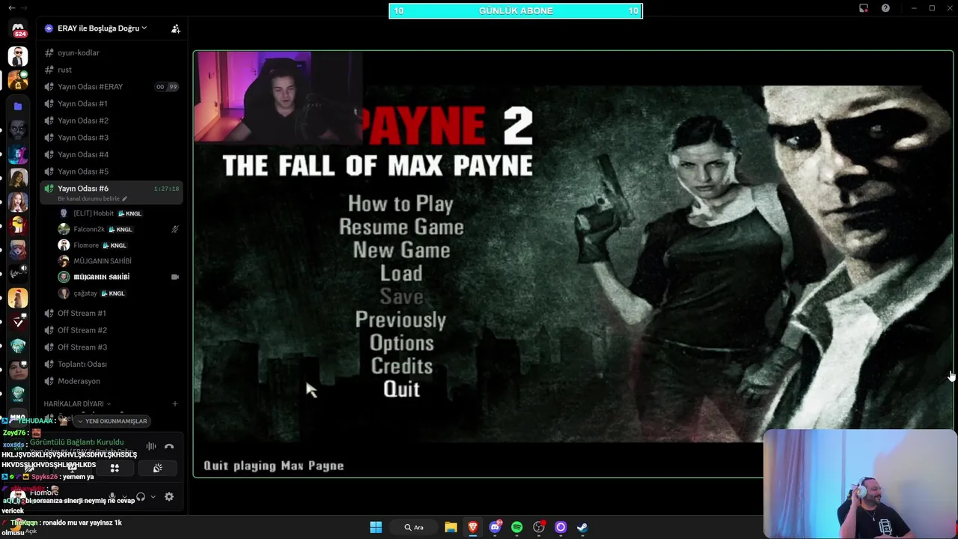The width and height of the screenshot is (958, 539).
Task: Open Brave browser from taskbar
Action: [472, 527]
